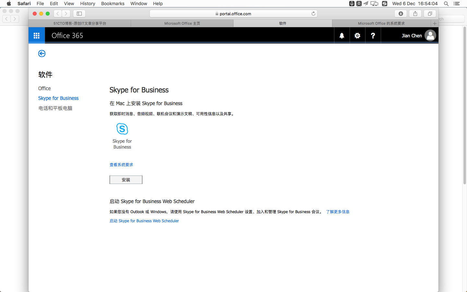This screenshot has width=467, height=292.
Task: Open the Window menu
Action: click(139, 4)
